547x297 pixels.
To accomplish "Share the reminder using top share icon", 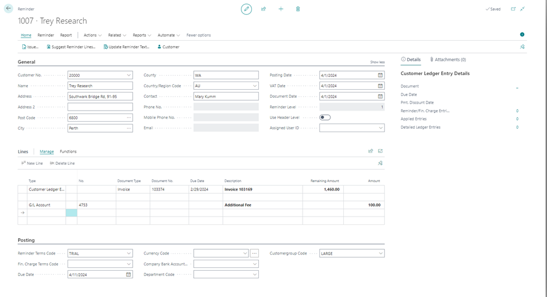I will (x=264, y=9).
